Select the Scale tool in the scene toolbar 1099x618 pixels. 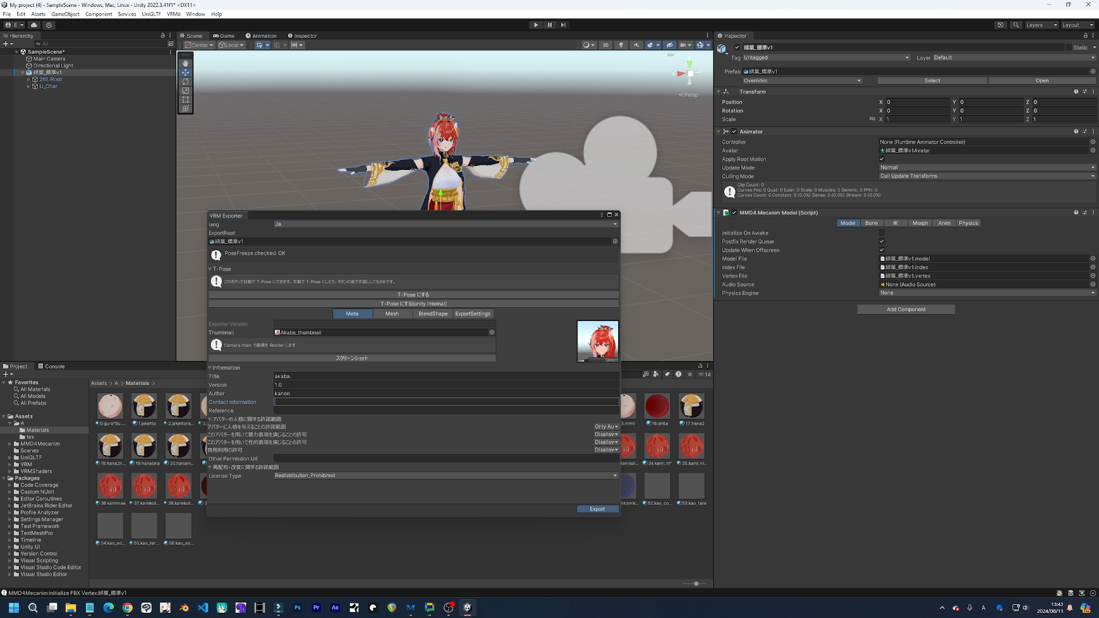(x=185, y=90)
